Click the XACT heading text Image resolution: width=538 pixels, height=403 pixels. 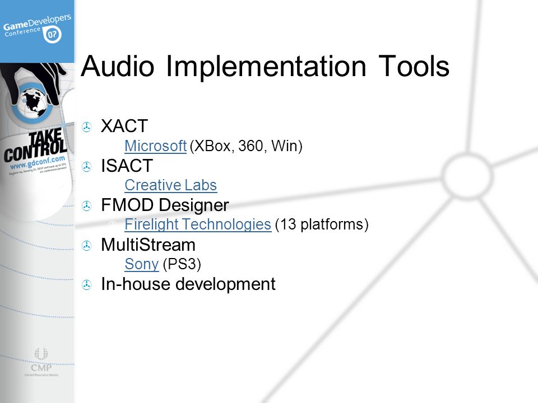pyautogui.click(x=124, y=126)
